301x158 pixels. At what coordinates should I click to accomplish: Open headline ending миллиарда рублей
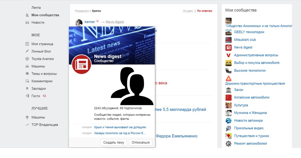point(180,109)
